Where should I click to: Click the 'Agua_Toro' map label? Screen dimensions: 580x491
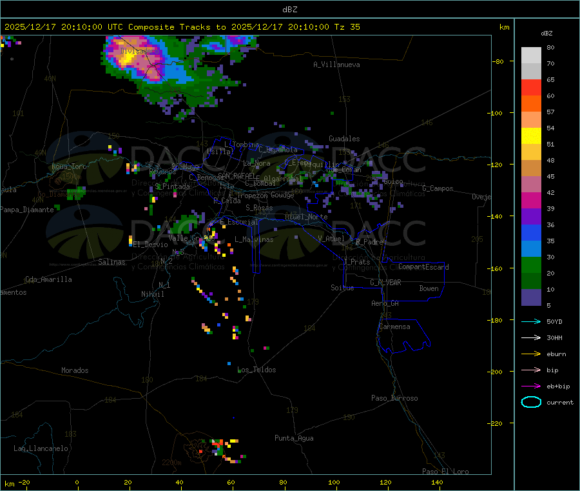click(69, 166)
